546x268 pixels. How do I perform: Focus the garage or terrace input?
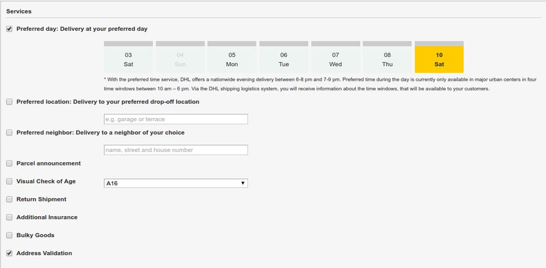(176, 119)
